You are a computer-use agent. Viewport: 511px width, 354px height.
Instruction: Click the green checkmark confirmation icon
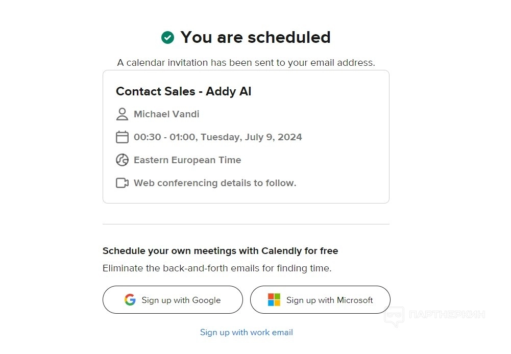pyautogui.click(x=167, y=37)
